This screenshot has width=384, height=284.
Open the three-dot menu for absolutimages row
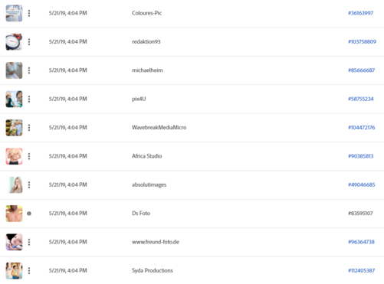[x=29, y=184]
